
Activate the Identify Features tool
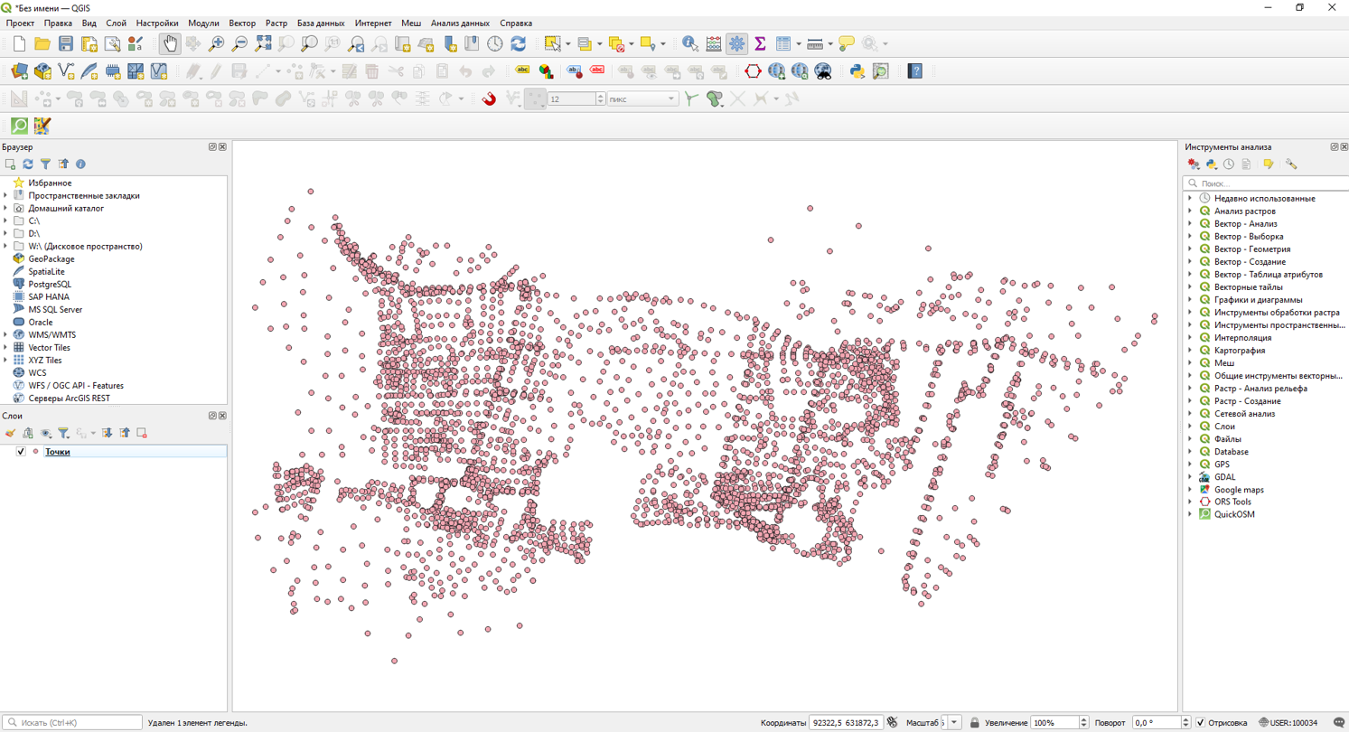689,43
